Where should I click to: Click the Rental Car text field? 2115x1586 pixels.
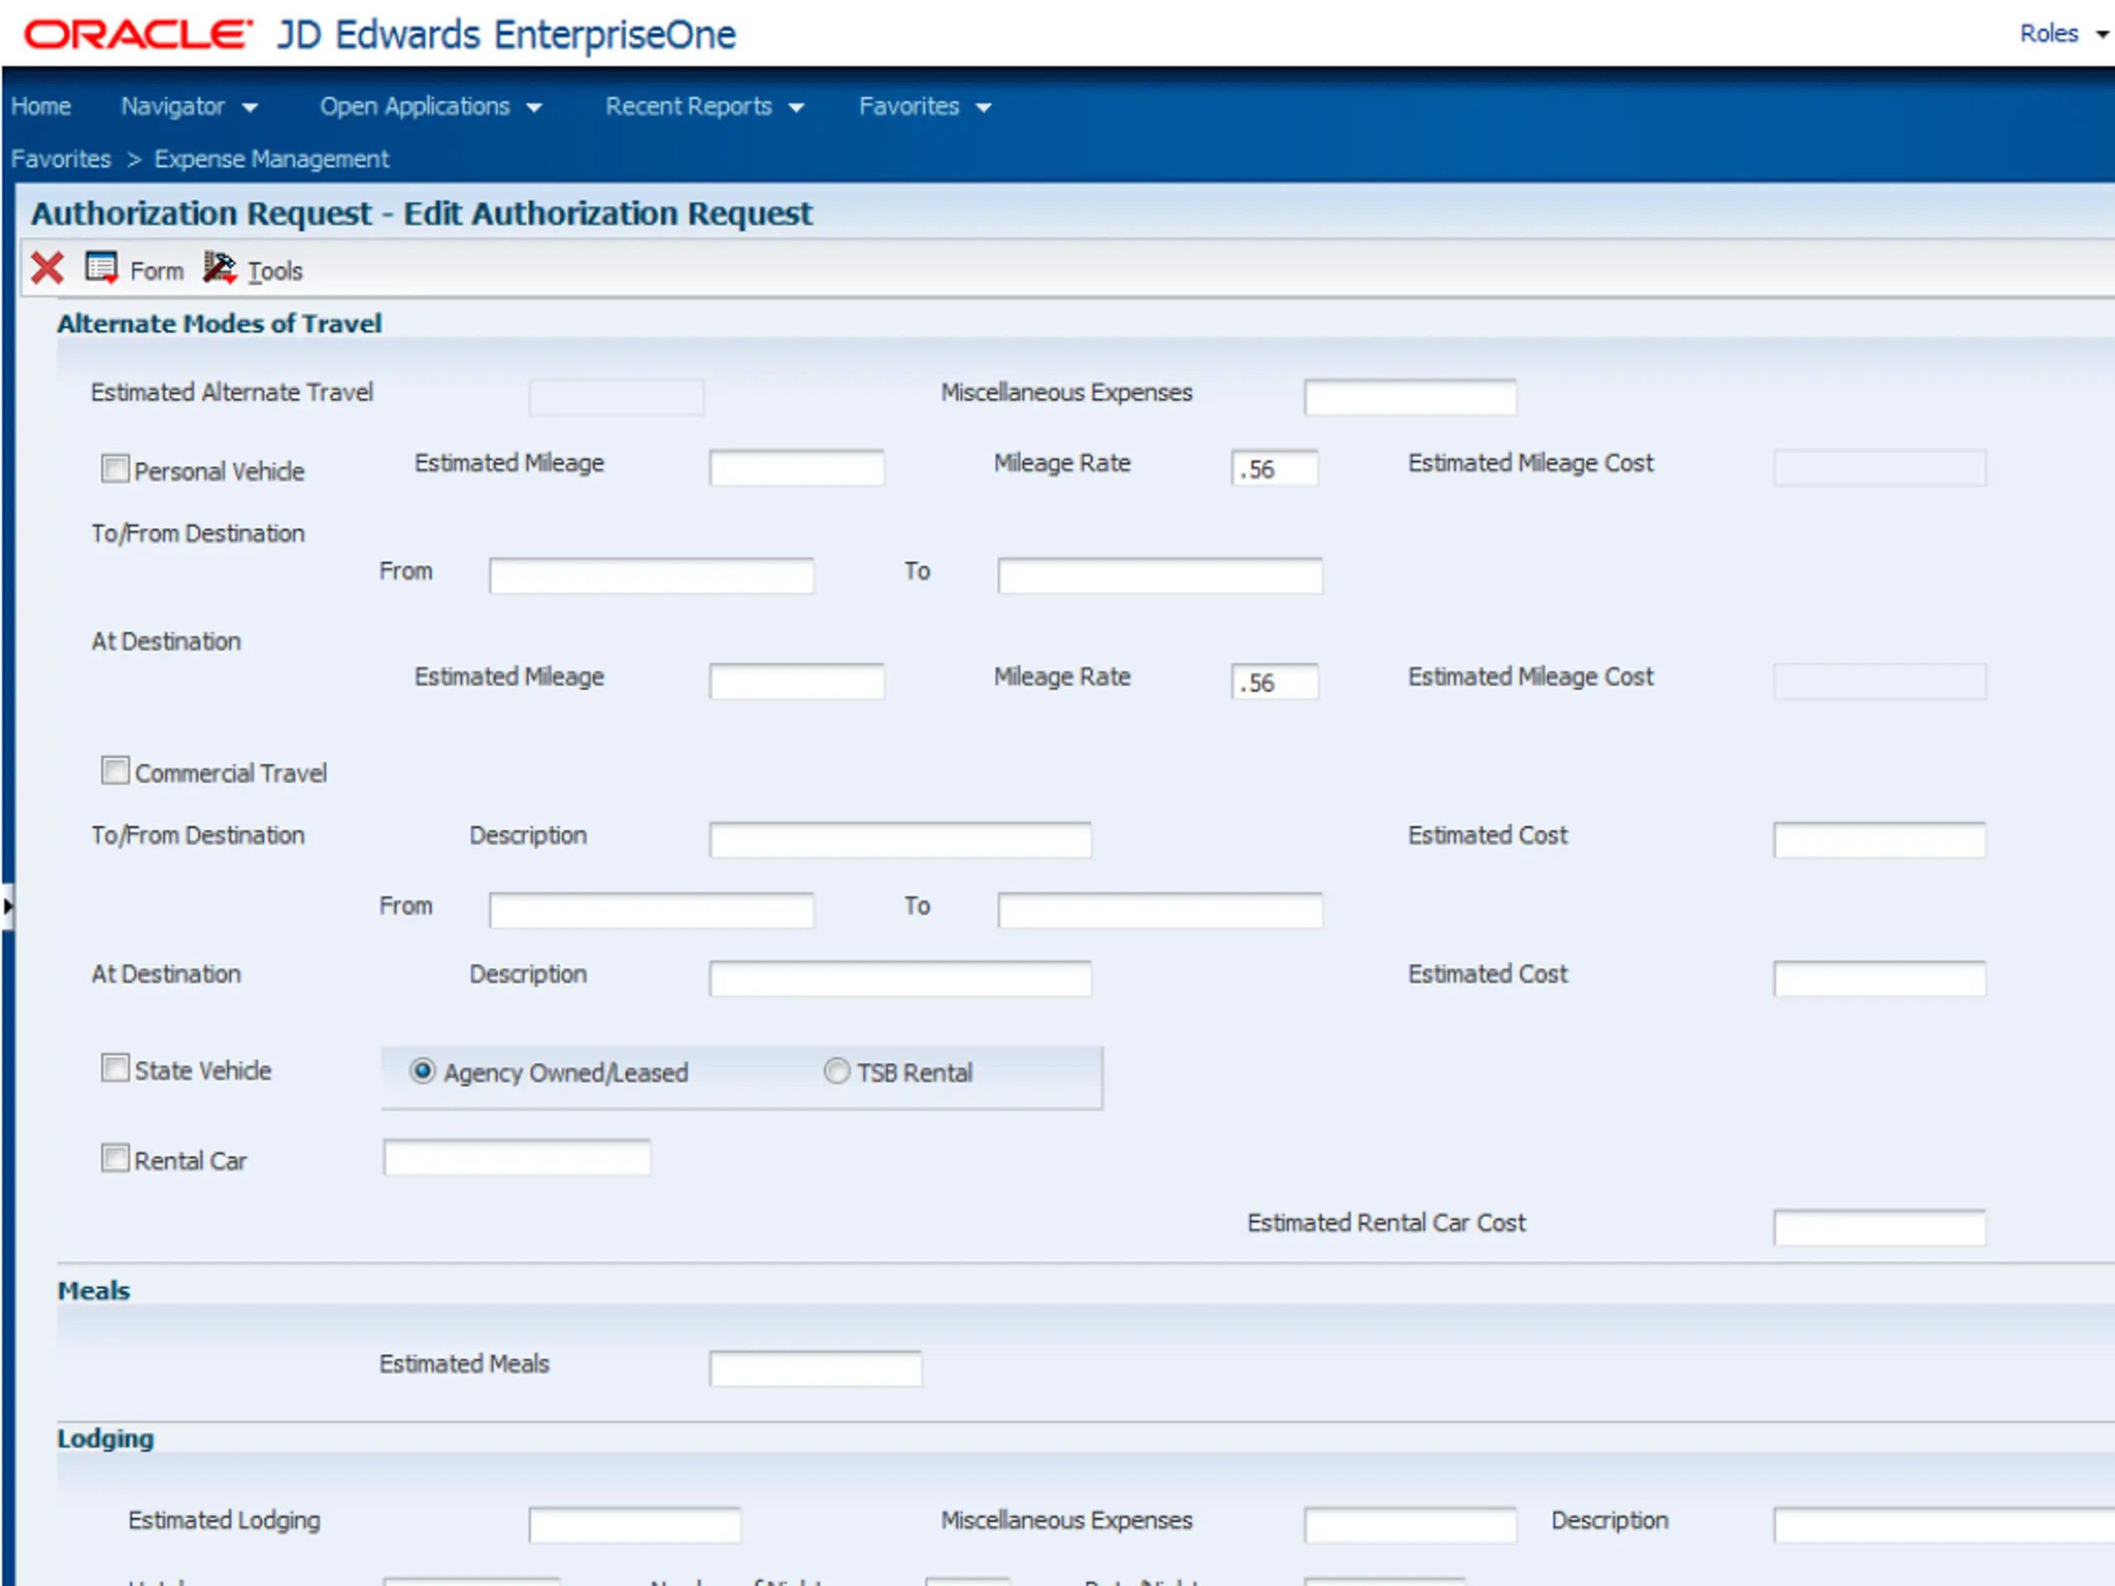[x=516, y=1158]
